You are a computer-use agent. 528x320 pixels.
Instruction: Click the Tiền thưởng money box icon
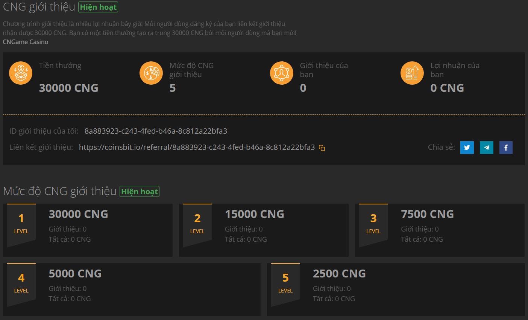coord(21,73)
